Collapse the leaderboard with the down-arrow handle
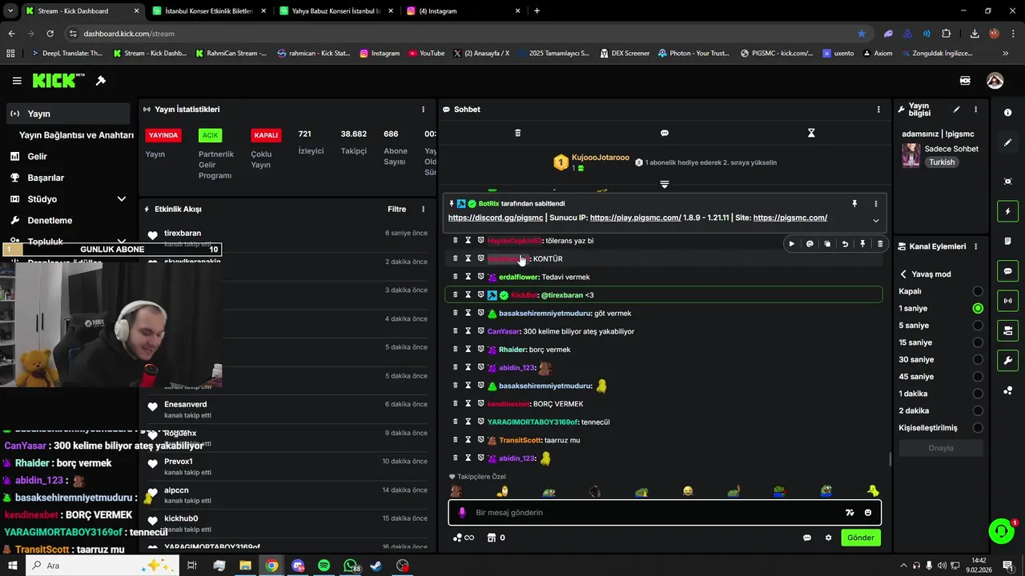Screen dimensions: 1025x576 665,185
